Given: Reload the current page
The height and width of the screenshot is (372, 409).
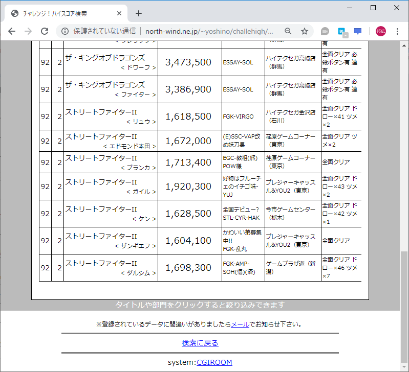Looking at the screenshot, I should (x=45, y=31).
